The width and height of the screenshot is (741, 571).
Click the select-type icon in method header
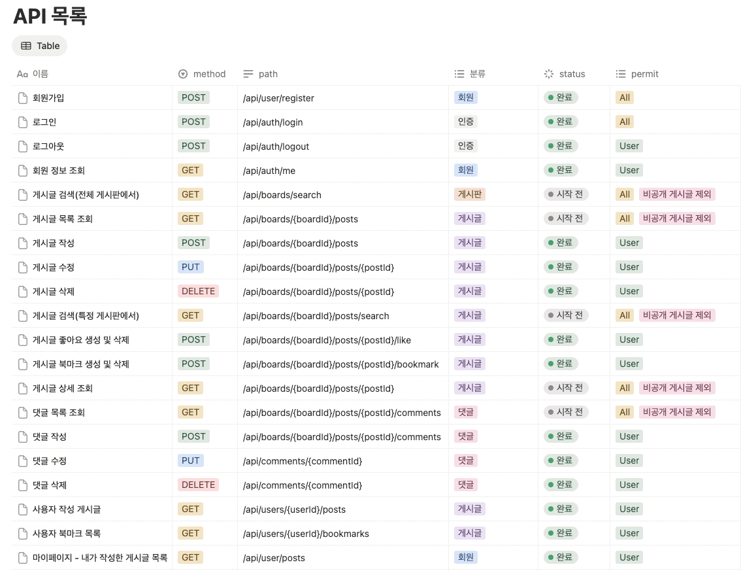(183, 75)
